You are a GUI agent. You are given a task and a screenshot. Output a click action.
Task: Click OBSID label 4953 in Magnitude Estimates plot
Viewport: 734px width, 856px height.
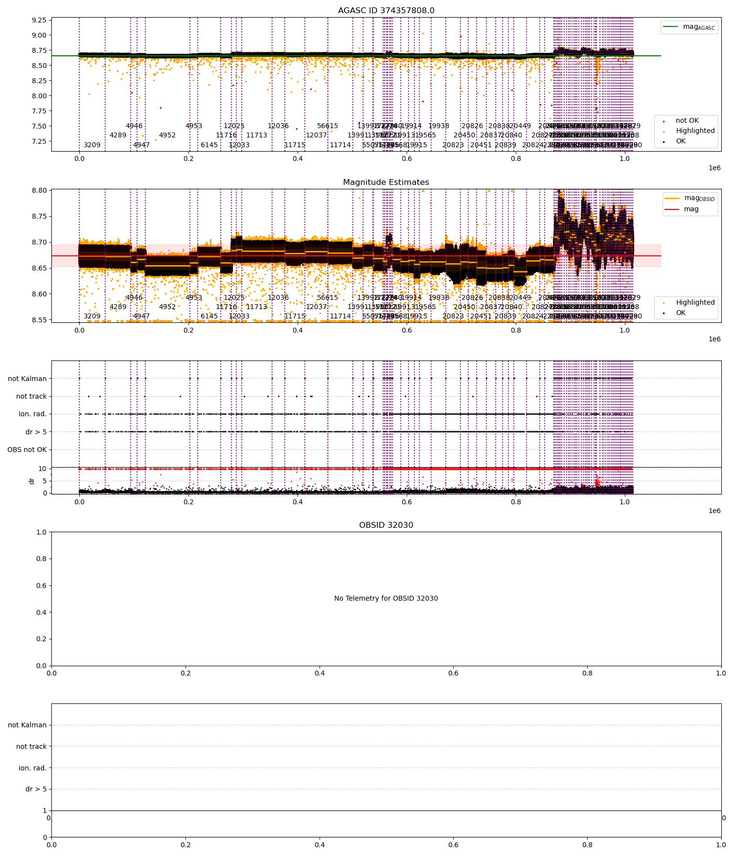click(194, 298)
